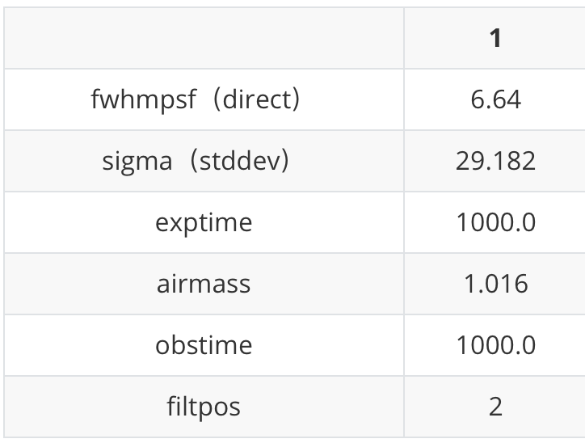Select the whole sigma (stddev) label cell
Image resolution: width=585 pixels, height=443 pixels.
tap(204, 161)
